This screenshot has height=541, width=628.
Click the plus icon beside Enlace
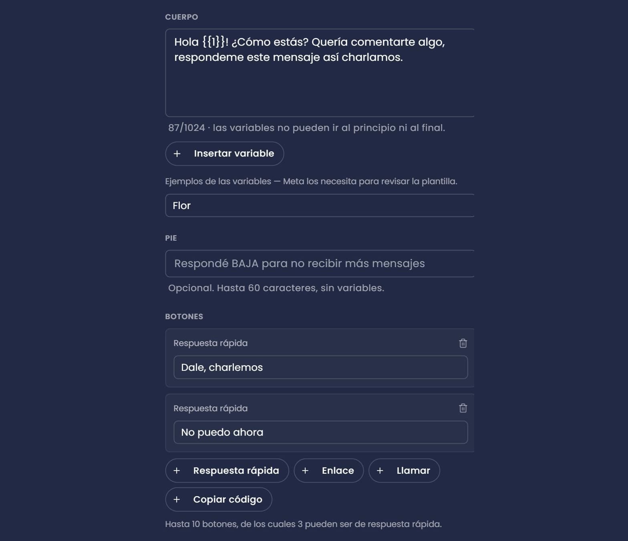click(x=305, y=471)
